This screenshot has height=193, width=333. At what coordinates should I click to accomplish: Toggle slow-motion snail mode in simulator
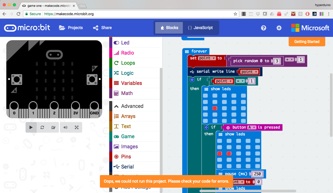[x=53, y=127]
